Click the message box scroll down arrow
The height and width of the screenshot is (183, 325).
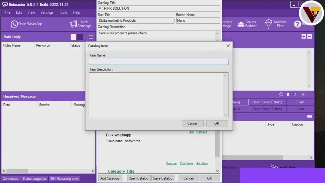pos(309,86)
